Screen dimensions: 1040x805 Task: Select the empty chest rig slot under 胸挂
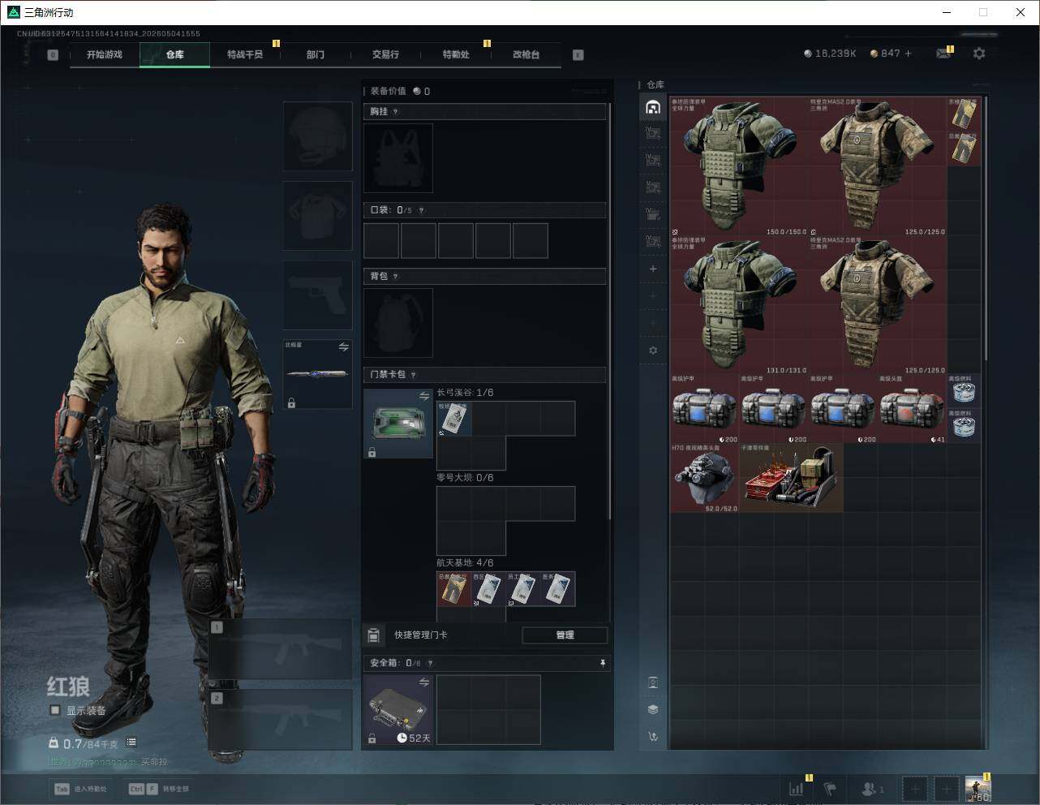pyautogui.click(x=398, y=158)
